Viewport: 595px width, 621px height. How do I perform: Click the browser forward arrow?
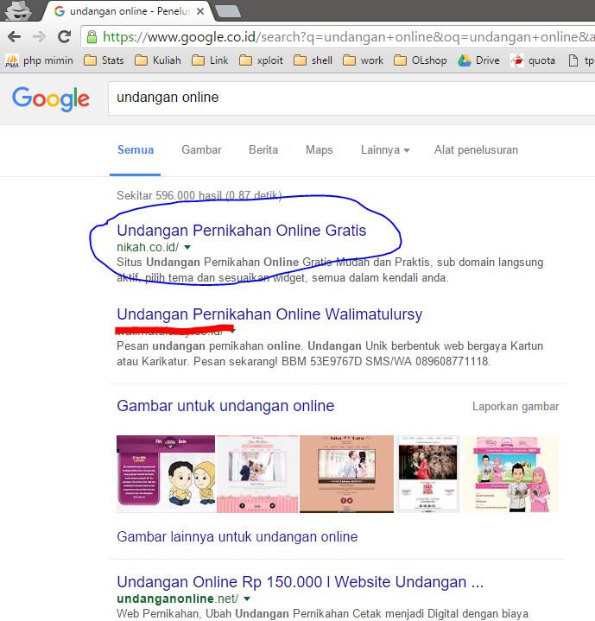click(39, 36)
